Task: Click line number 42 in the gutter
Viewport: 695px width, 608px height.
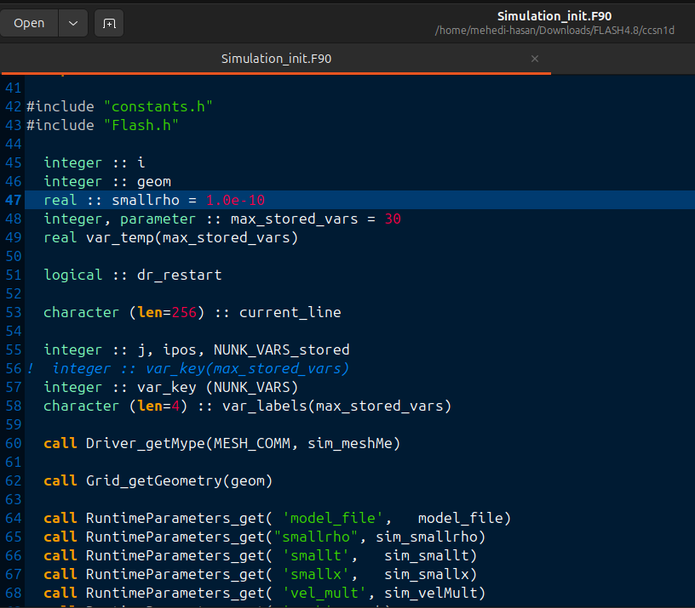Action: pyautogui.click(x=14, y=106)
